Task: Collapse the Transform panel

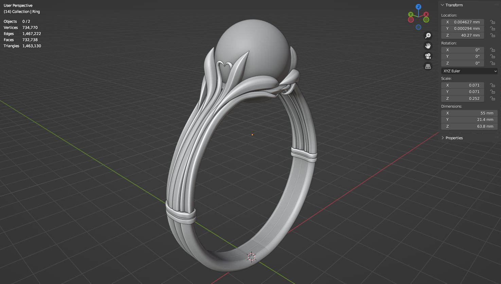Action: pos(443,5)
